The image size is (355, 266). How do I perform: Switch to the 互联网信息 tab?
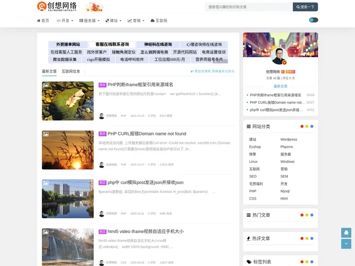[71, 71]
